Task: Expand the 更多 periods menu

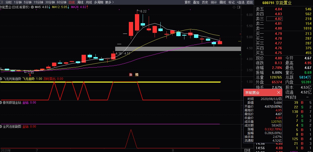Action: 109,2
